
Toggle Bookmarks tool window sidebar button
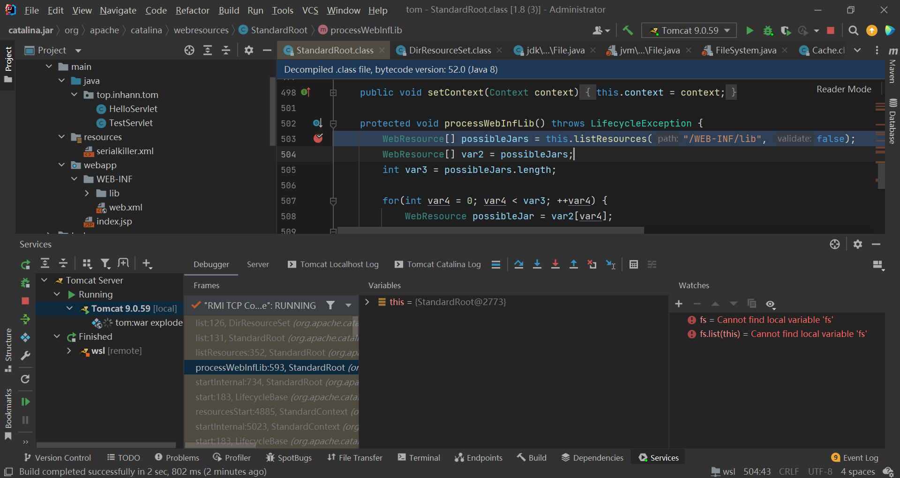tap(8, 414)
